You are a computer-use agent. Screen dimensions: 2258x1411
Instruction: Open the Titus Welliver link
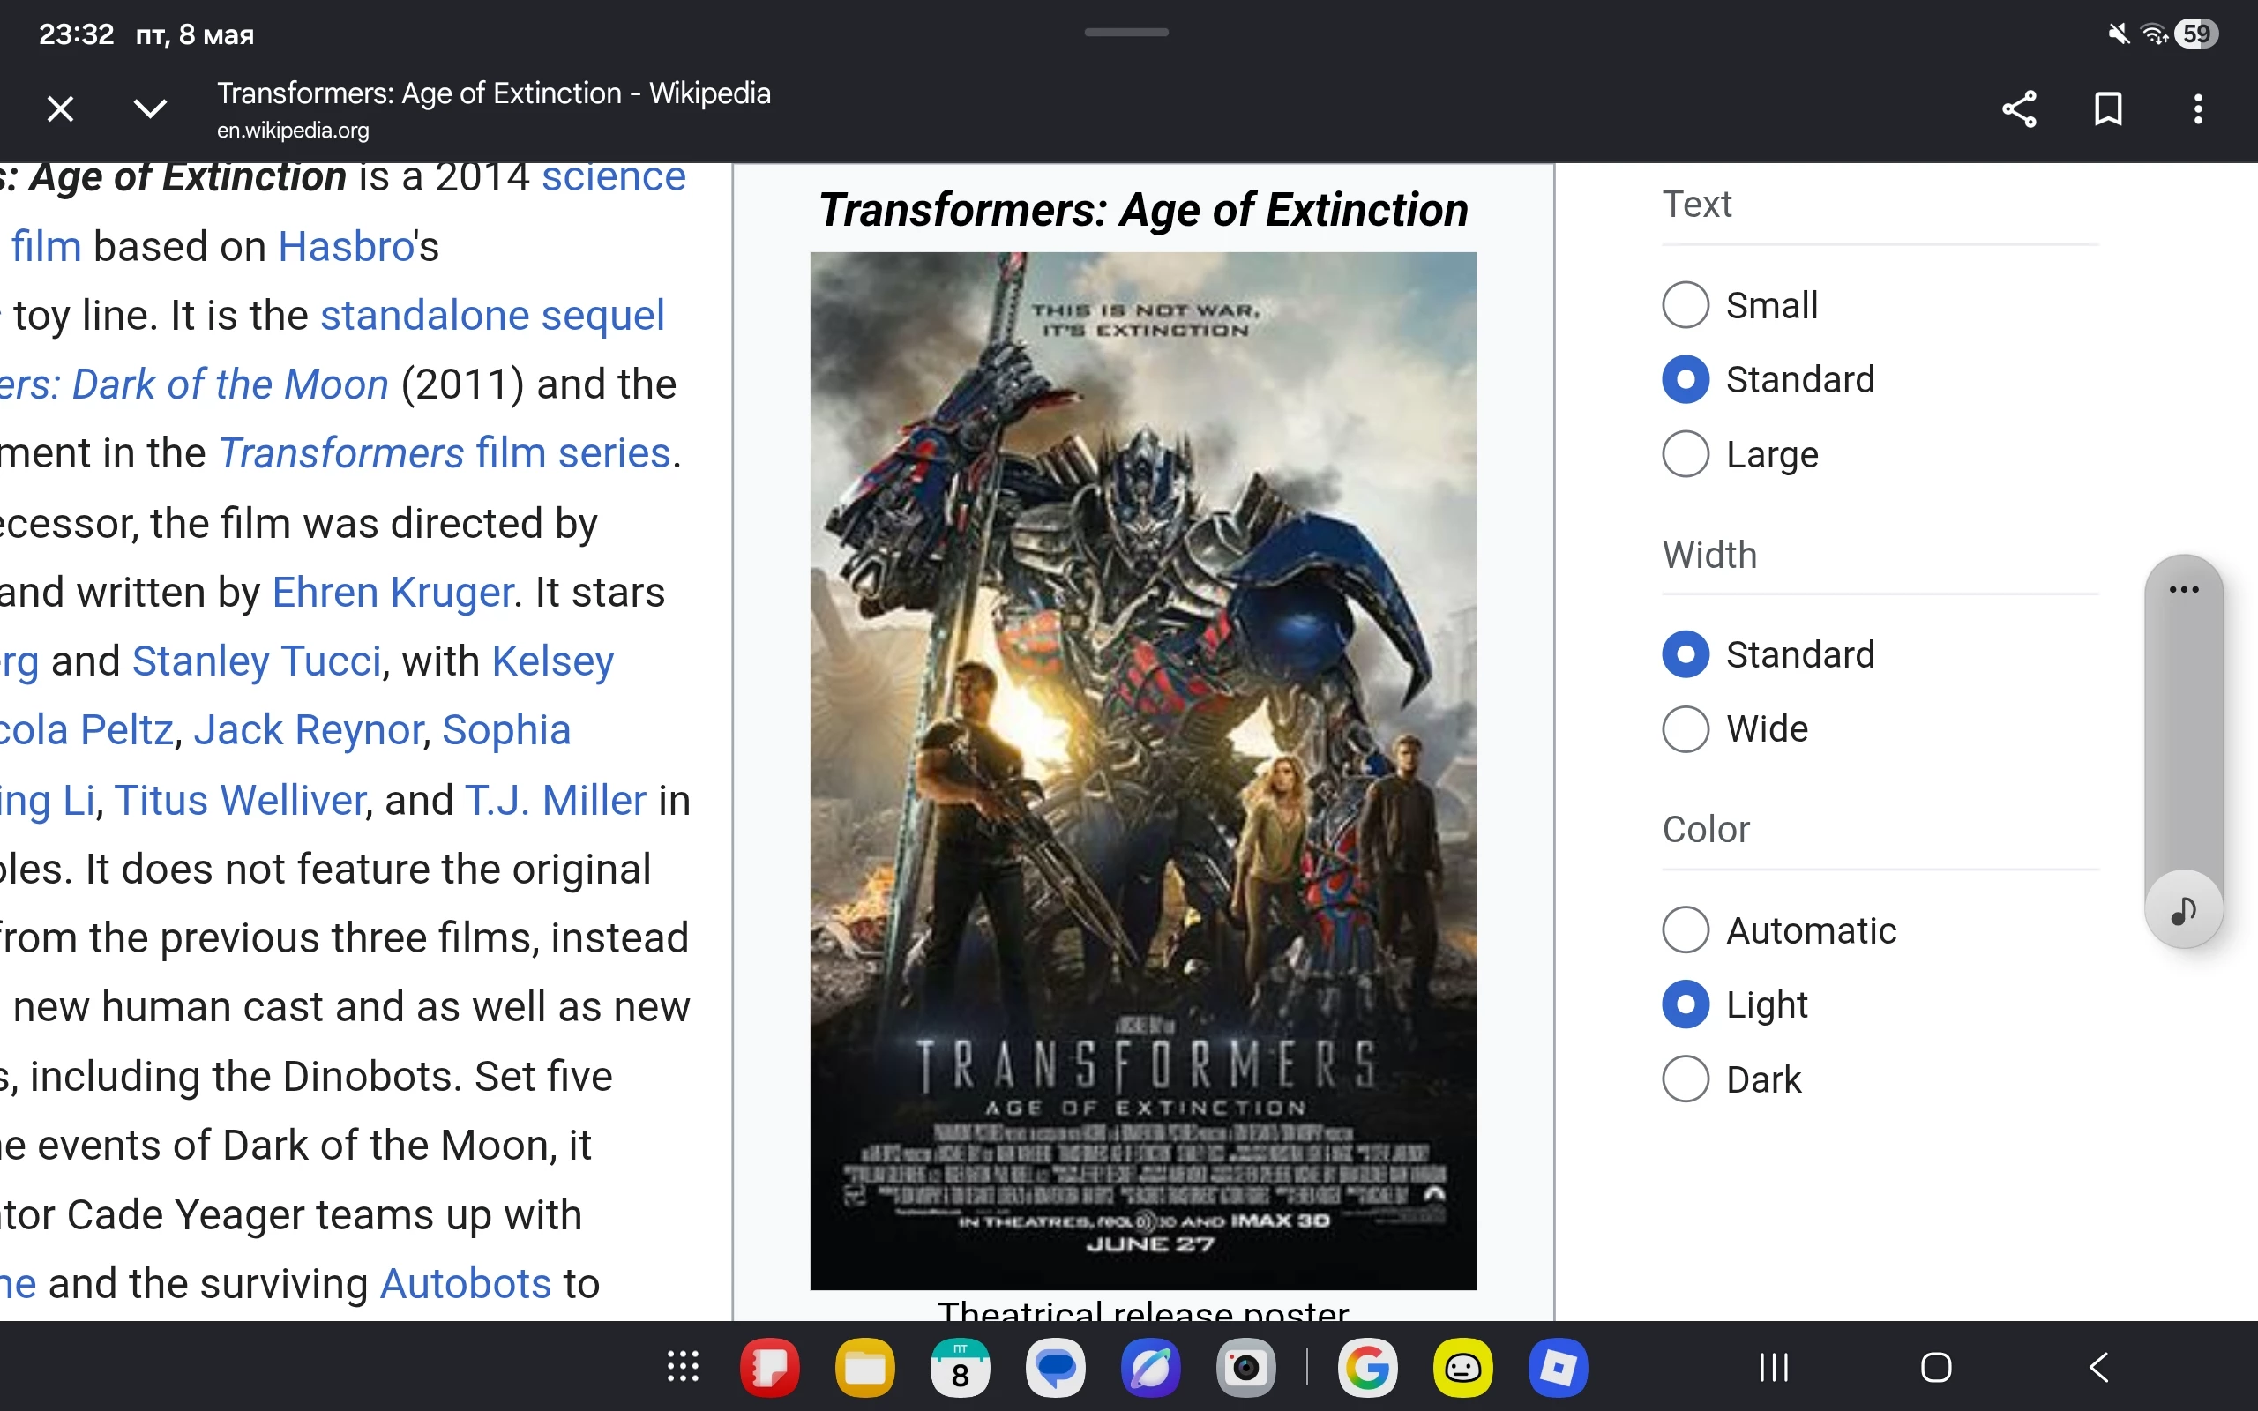240,801
